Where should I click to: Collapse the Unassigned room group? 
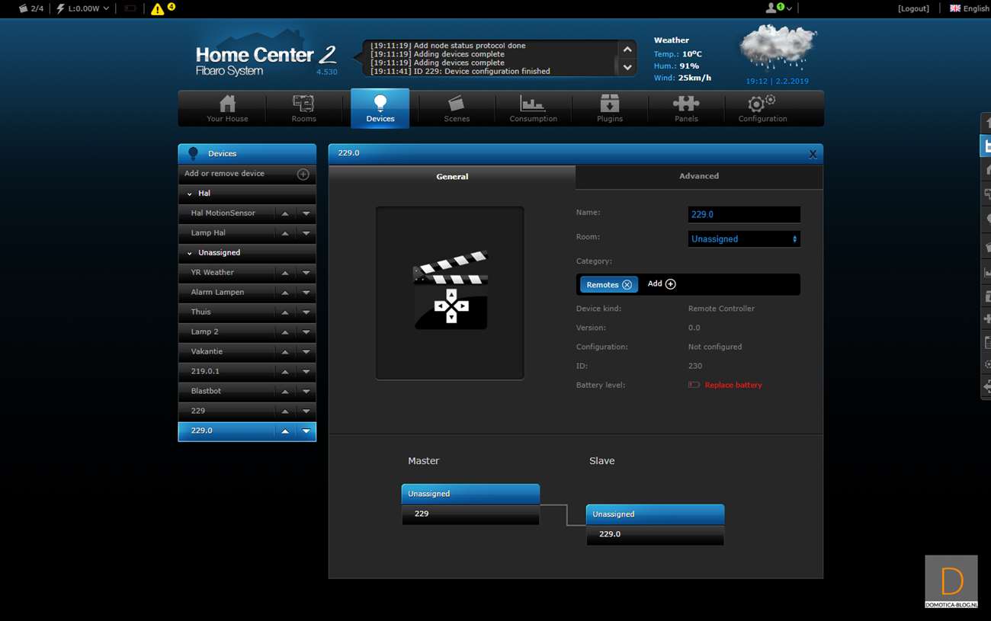pos(190,253)
